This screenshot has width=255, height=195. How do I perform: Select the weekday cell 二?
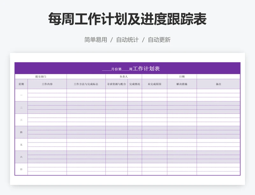21,108
